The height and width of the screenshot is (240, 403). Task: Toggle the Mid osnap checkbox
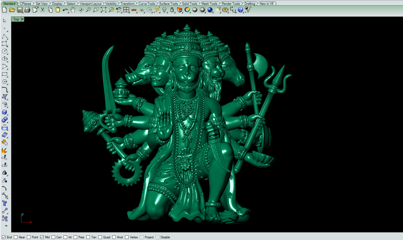[42, 237]
